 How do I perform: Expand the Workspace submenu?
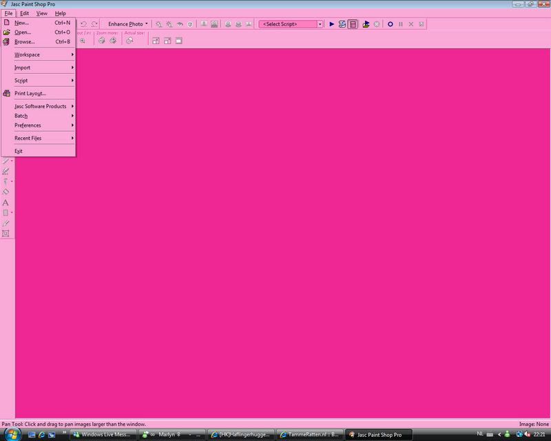(39, 54)
